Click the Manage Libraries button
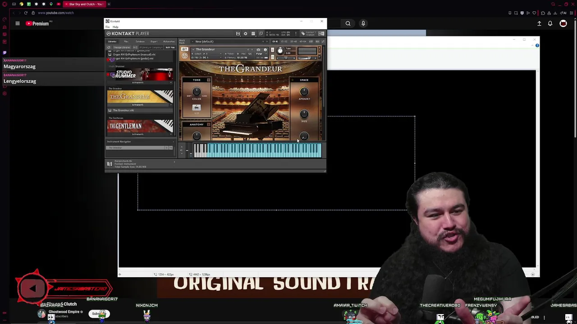 click(122, 47)
